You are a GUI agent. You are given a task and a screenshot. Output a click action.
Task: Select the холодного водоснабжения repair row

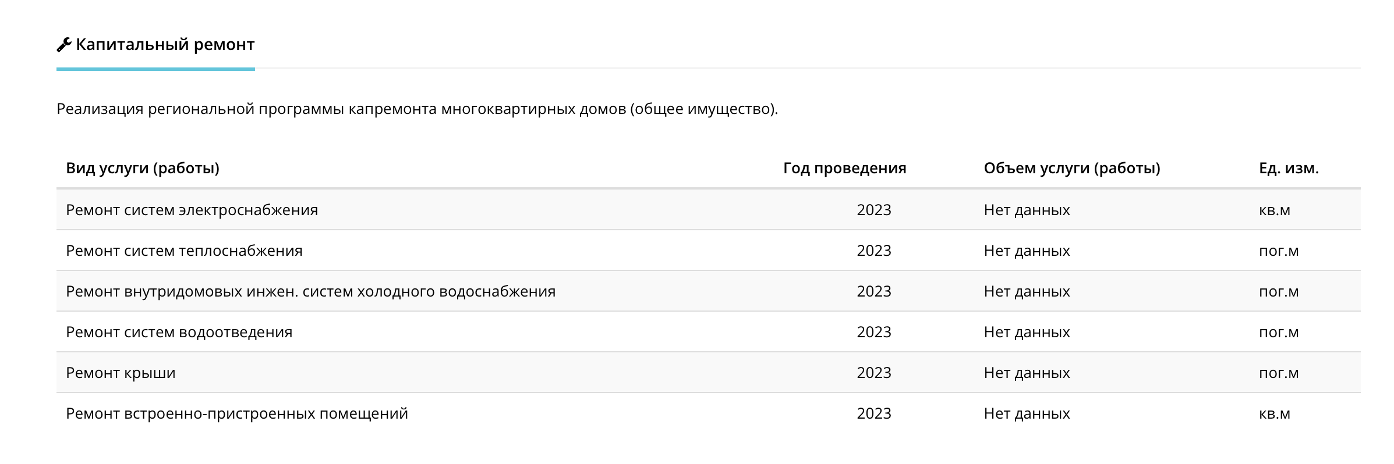pos(310,291)
